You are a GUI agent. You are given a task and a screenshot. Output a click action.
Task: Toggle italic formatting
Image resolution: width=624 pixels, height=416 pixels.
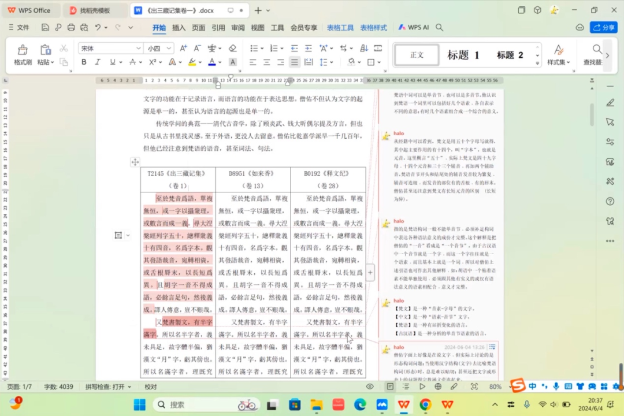click(98, 62)
